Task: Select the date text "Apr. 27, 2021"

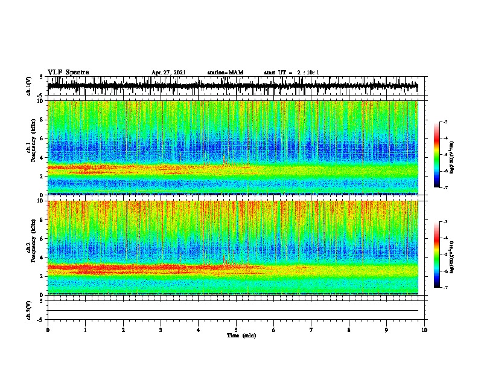Action: (x=168, y=73)
